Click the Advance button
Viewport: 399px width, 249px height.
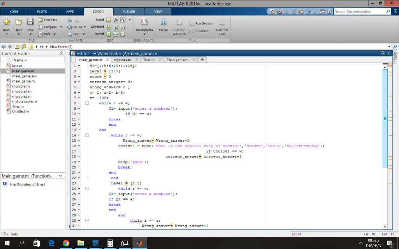click(x=199, y=30)
